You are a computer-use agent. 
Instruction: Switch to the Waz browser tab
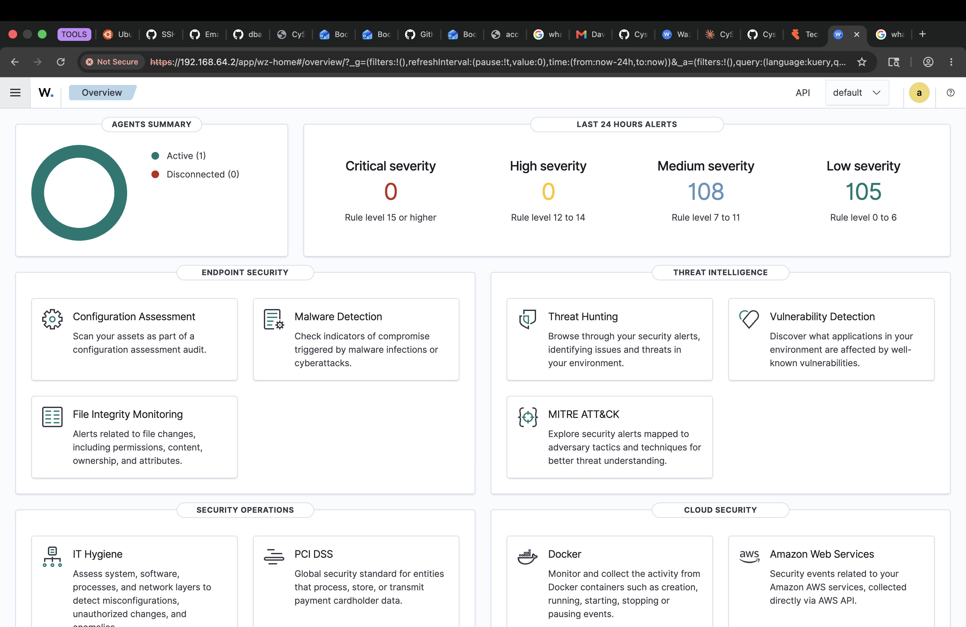(x=676, y=34)
